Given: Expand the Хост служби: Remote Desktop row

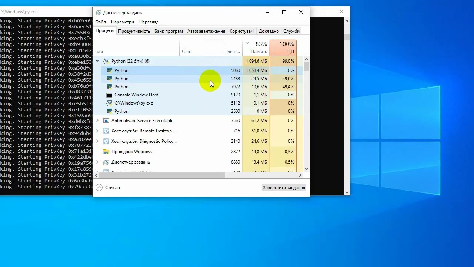Looking at the screenshot, I should (97, 131).
